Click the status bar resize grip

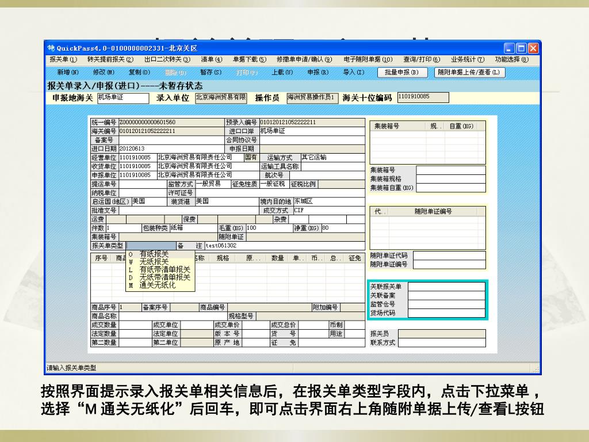pos(536,369)
